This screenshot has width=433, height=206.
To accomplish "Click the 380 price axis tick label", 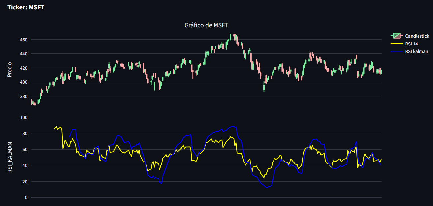I will pos(23,96).
